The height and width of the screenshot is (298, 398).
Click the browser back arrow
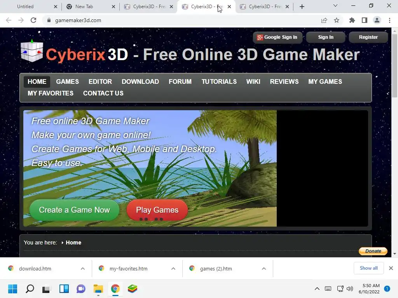pyautogui.click(x=9, y=20)
